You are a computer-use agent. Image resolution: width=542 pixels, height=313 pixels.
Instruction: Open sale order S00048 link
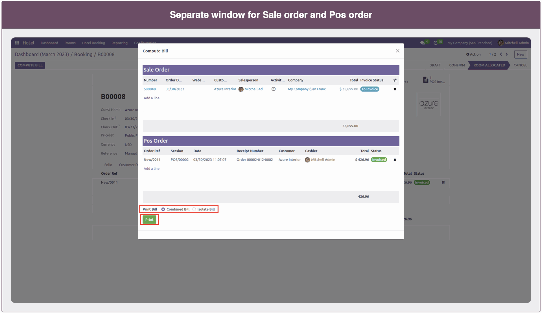150,89
